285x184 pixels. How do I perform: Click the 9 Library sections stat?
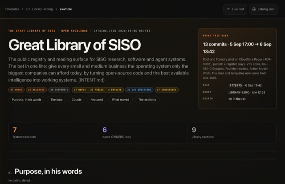pos(232,133)
